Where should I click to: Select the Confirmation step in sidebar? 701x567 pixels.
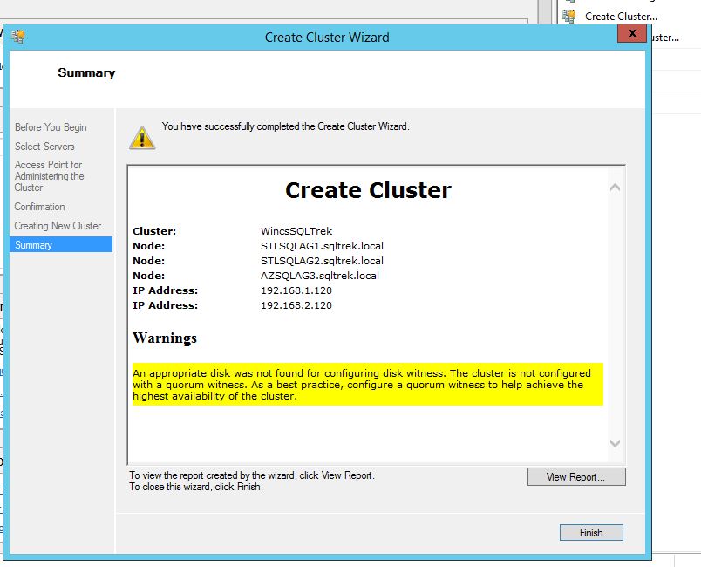[x=39, y=207]
